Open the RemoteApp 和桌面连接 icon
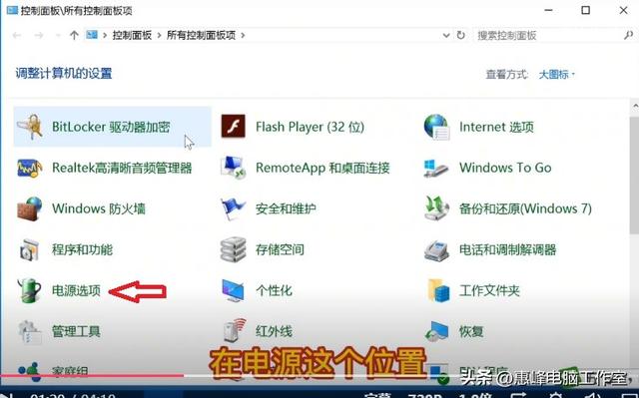Image resolution: width=639 pixels, height=398 pixels. [x=233, y=168]
